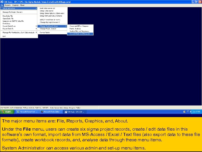Select Setup and Admin menu entry
202x152 pixels.
pyautogui.click(x=19, y=8)
